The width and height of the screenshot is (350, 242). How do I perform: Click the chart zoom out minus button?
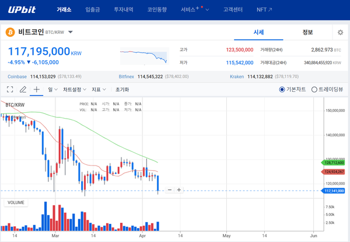tap(169, 190)
